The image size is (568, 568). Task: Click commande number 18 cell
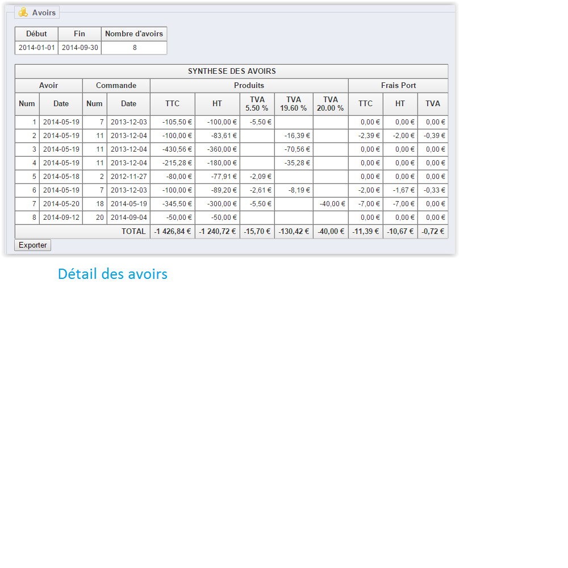coord(95,204)
